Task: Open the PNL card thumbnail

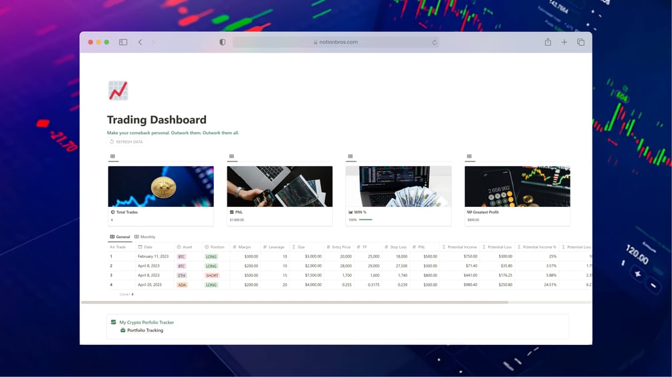Action: (279, 186)
